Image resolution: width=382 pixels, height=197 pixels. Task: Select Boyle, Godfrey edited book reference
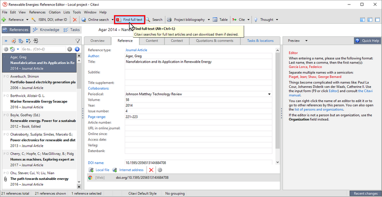click(39, 121)
